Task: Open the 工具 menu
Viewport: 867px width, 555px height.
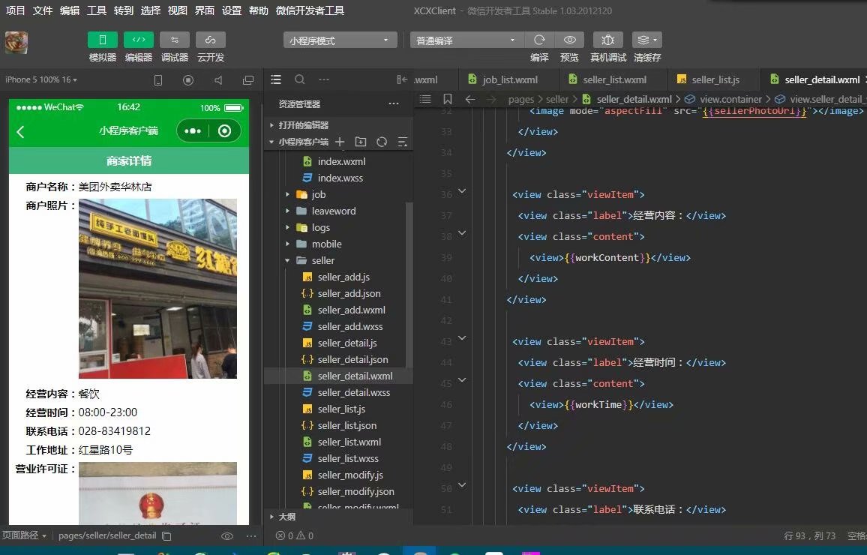Action: tap(97, 10)
